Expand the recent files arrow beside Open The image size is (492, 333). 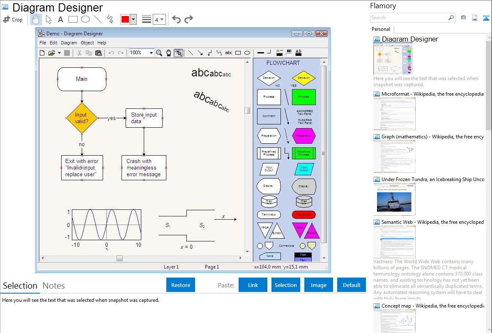tap(59, 53)
